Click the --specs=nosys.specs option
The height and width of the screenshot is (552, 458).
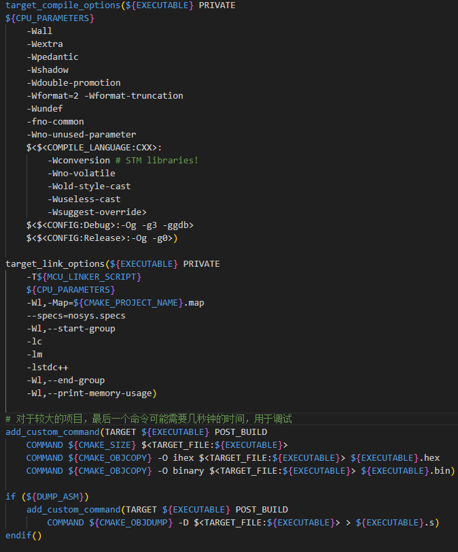76,316
